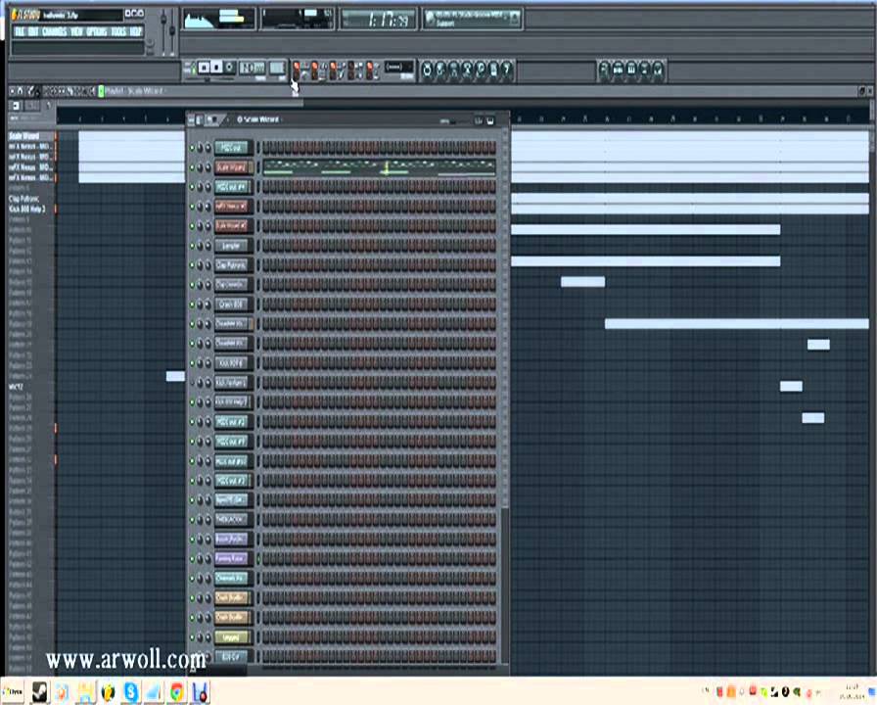Open the purple channel button in the rack
Screen dimensions: 877x705
(232, 558)
